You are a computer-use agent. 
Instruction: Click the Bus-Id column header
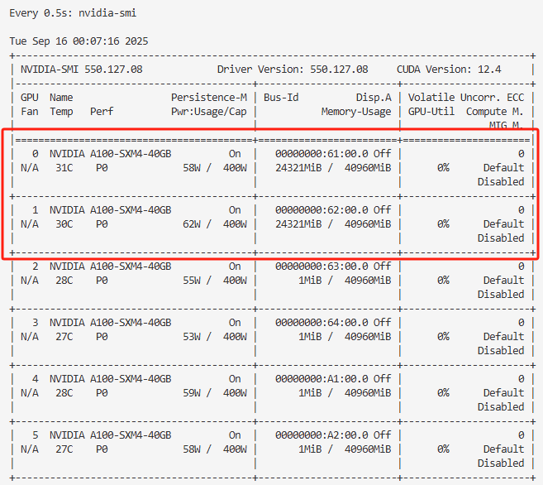point(281,98)
